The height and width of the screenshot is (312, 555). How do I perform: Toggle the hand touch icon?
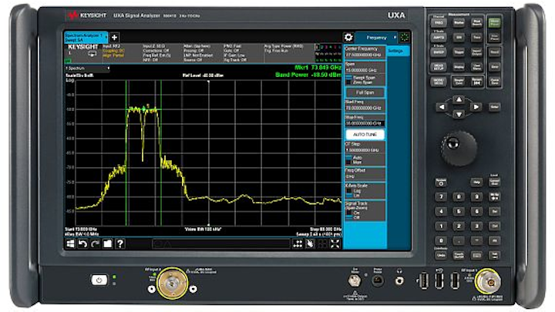[x=310, y=243]
